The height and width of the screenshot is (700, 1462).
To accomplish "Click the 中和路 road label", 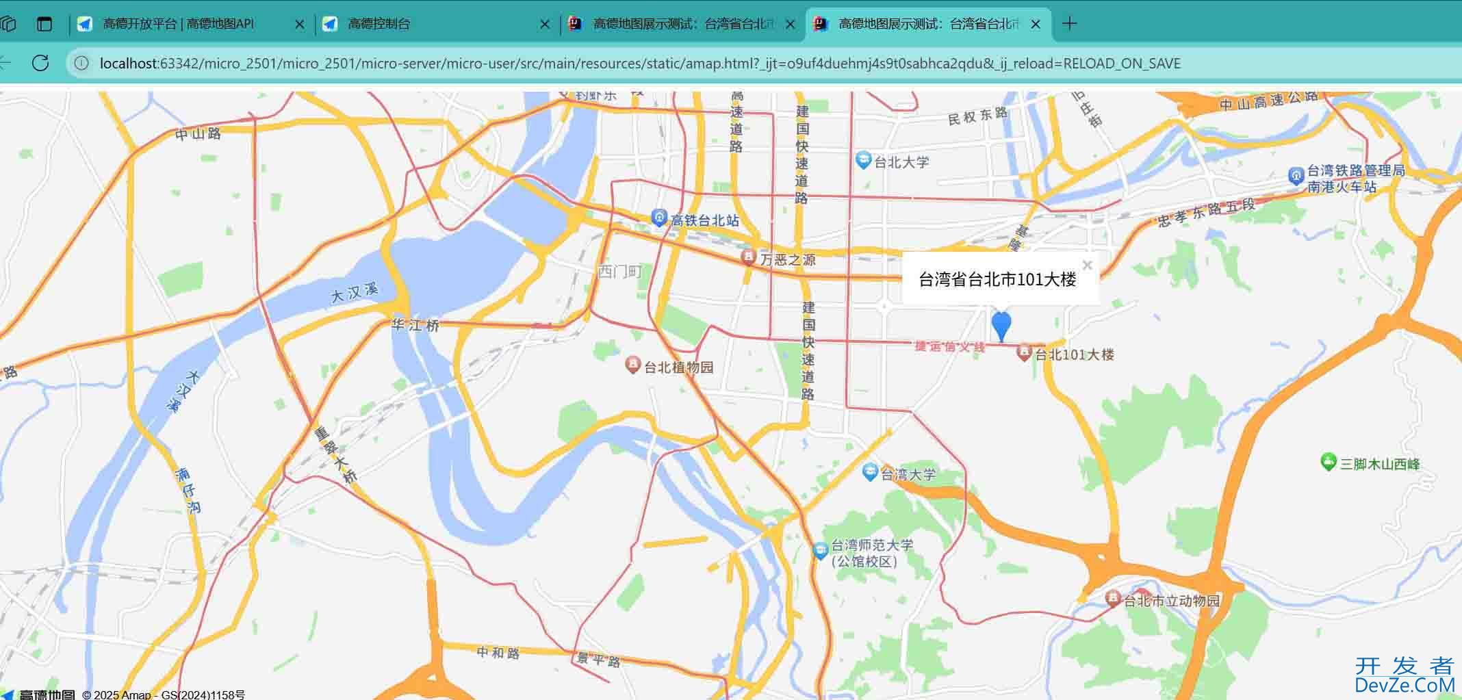I will [498, 652].
